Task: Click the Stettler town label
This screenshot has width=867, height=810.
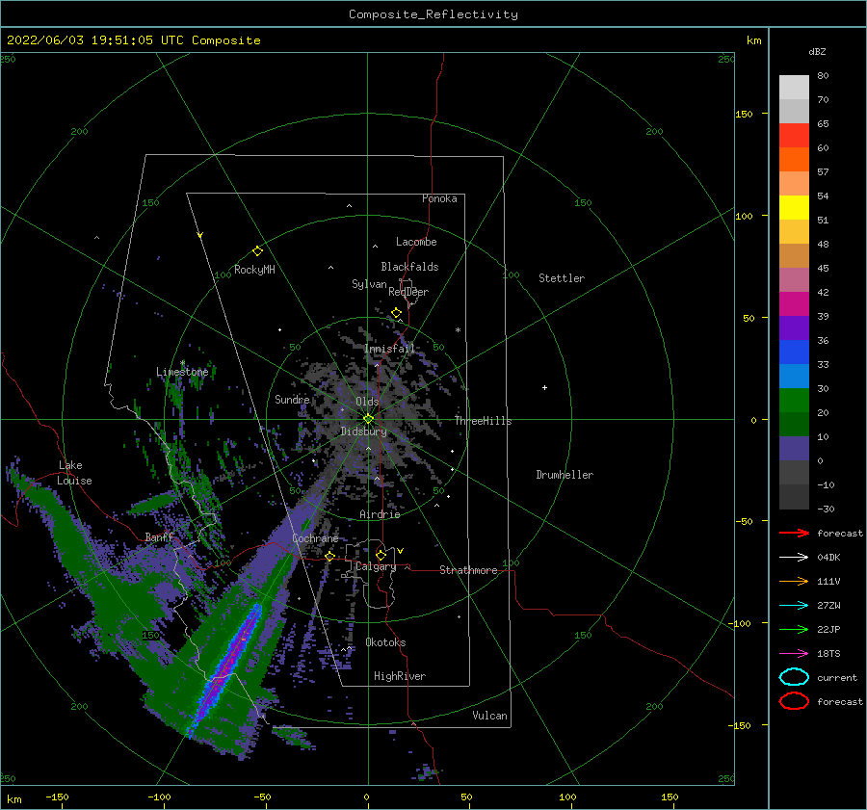Action: coord(562,278)
